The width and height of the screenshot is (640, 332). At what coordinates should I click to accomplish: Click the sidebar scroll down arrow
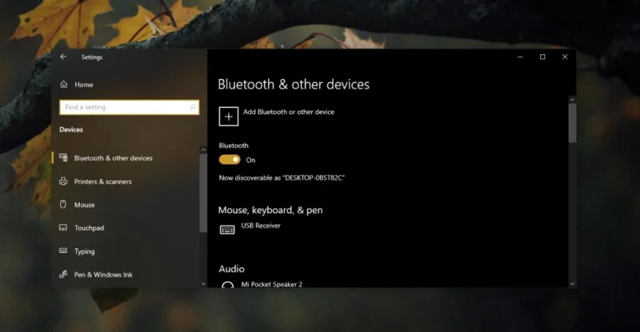tap(203, 283)
